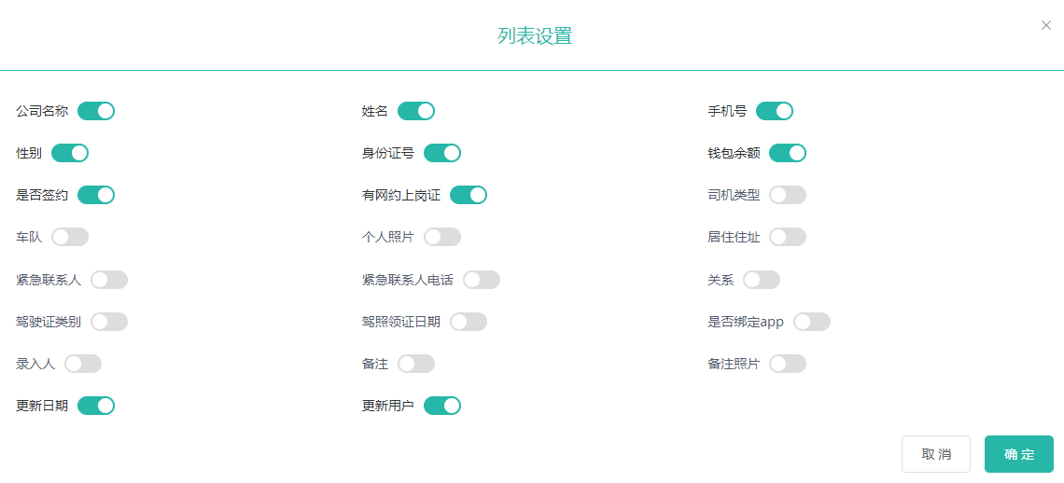Close the 列表设置 dialog with X
The height and width of the screenshot is (483, 1064).
coord(1045,26)
